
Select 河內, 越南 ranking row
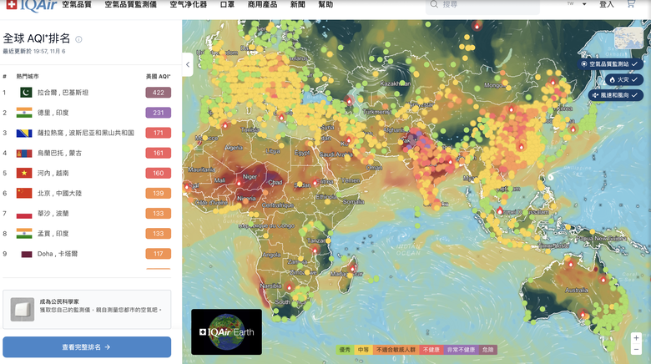coord(87,173)
